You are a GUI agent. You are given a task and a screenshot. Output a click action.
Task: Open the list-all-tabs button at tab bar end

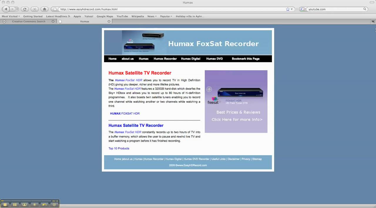(373, 21)
